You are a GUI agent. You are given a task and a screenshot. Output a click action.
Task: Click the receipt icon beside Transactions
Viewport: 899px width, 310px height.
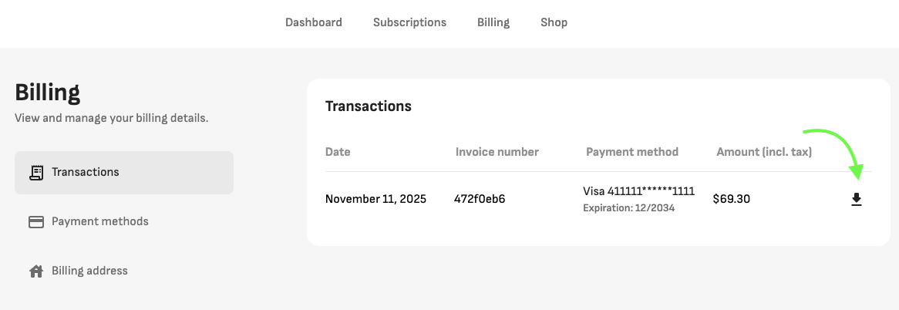35,172
